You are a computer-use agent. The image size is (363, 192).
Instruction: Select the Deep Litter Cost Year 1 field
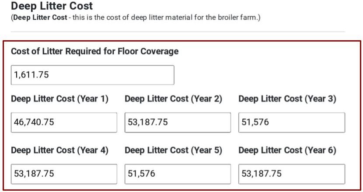(64, 122)
